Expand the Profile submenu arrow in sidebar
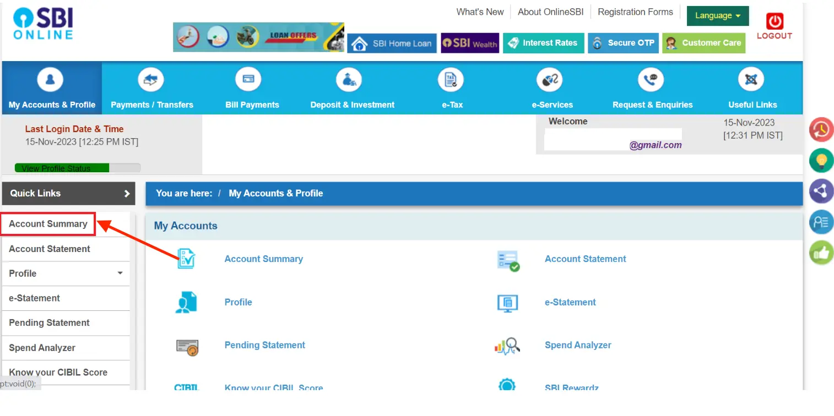The height and width of the screenshot is (416, 834). 120,273
